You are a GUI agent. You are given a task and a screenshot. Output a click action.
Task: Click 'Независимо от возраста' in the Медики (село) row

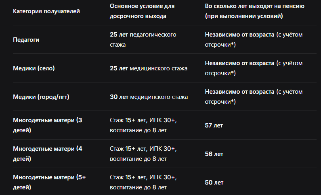click(239, 63)
